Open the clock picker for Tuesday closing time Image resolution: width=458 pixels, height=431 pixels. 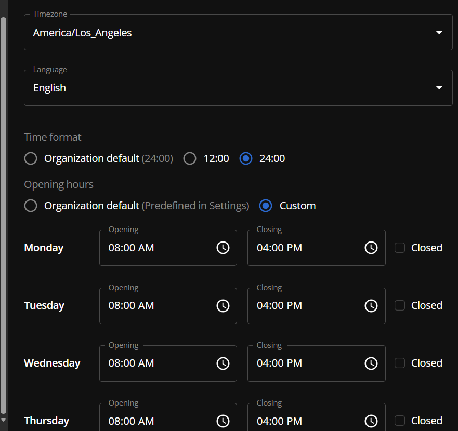371,306
